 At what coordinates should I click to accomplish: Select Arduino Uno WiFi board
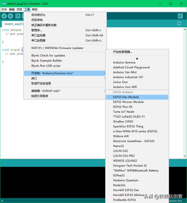pos(137,87)
